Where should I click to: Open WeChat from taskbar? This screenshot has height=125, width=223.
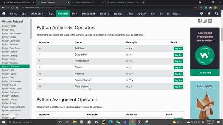(118, 122)
